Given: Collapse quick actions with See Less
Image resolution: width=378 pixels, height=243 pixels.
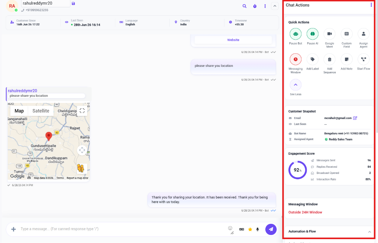Looking at the screenshot, I should tap(296, 85).
